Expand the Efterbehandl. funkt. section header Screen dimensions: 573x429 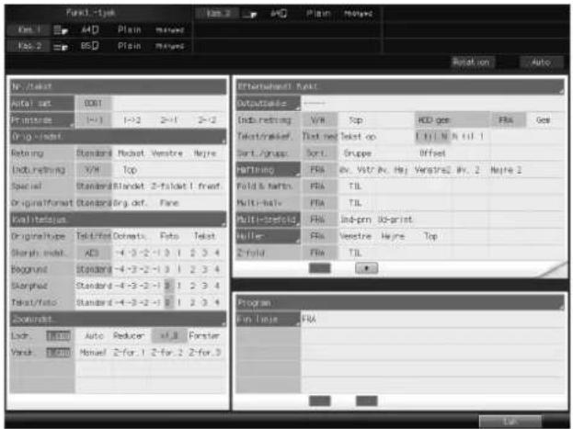(400, 86)
